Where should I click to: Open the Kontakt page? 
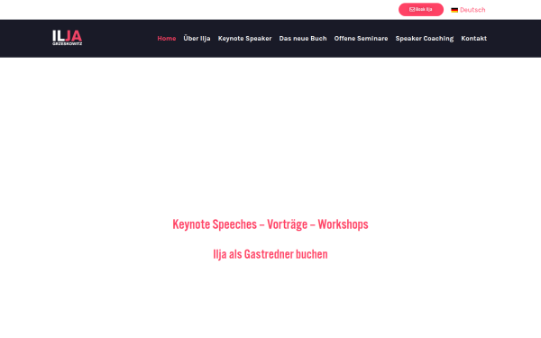(473, 38)
